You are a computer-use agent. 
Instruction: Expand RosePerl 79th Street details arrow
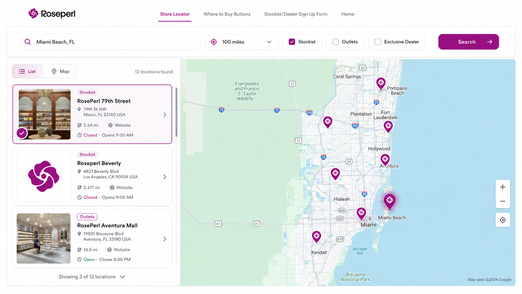point(165,115)
